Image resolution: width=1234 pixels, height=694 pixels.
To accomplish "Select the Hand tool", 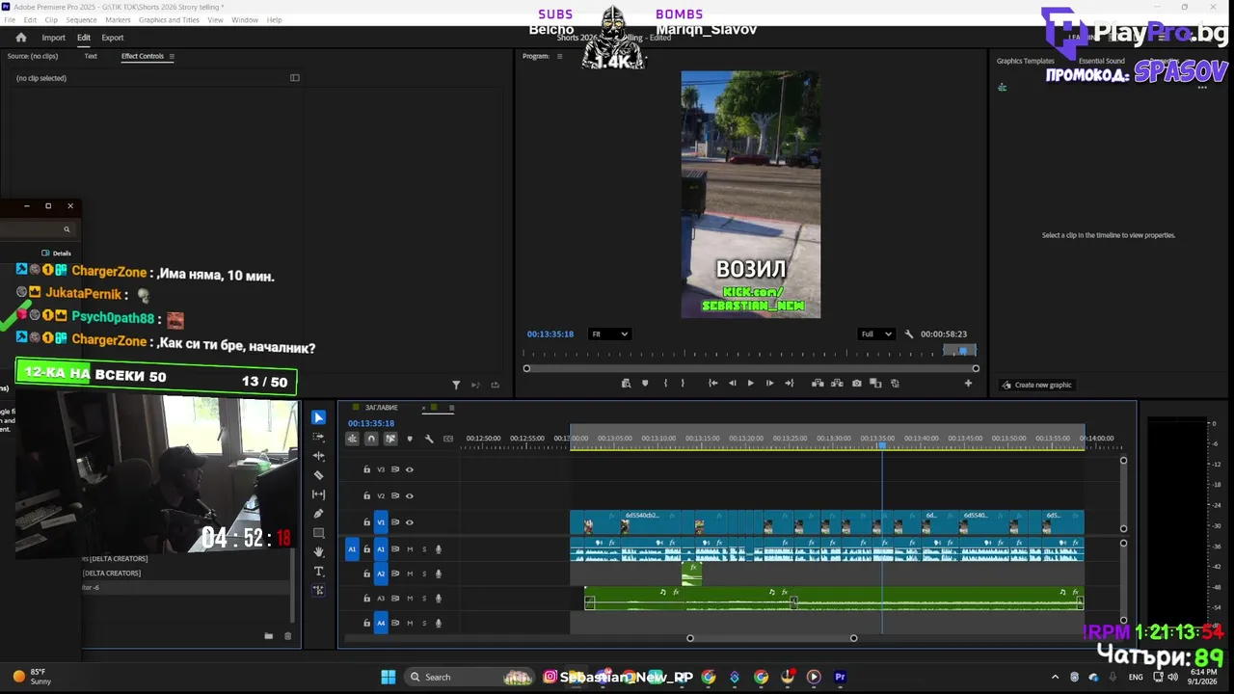I will pyautogui.click(x=319, y=552).
